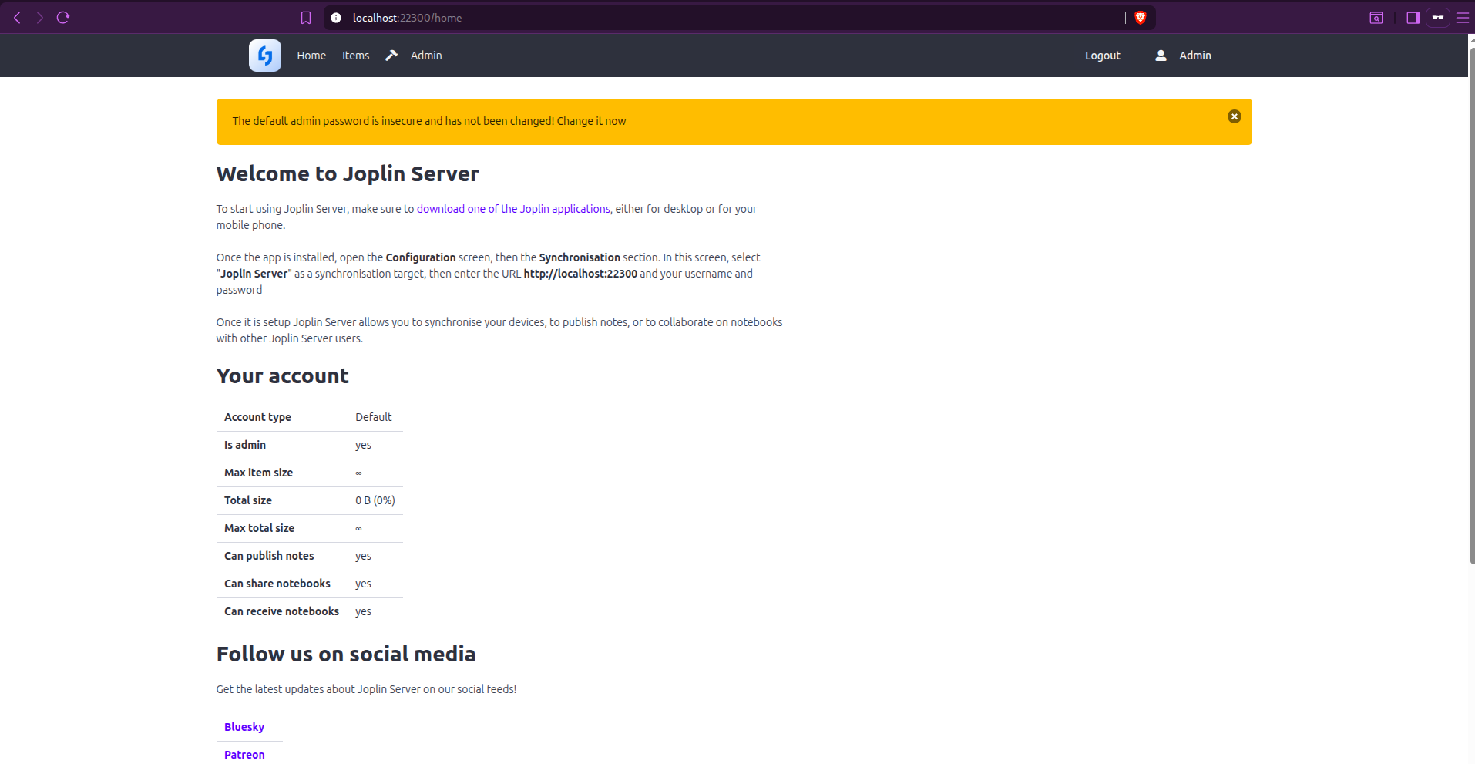Click the bold 'http://localhost:22300' text
The height and width of the screenshot is (764, 1475).
click(580, 274)
